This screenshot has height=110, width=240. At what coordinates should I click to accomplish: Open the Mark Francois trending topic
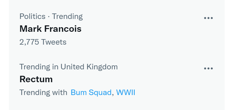pos(50,29)
